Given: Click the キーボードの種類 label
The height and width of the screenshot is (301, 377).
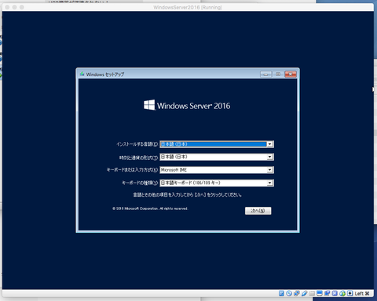Looking at the screenshot, I should 140,183.
